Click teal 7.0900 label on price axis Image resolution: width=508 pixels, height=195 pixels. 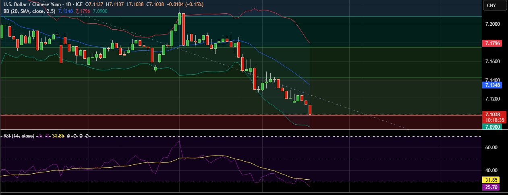click(x=493, y=127)
